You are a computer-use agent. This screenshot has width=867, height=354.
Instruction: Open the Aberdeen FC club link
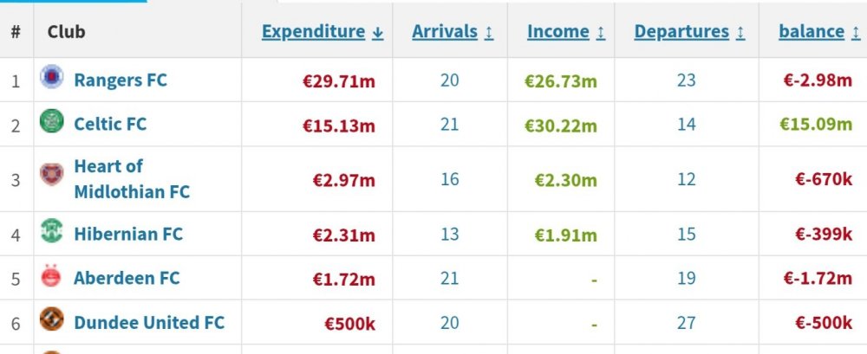pyautogui.click(x=127, y=278)
